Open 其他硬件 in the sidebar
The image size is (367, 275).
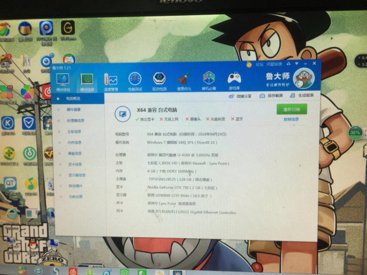click(75, 186)
